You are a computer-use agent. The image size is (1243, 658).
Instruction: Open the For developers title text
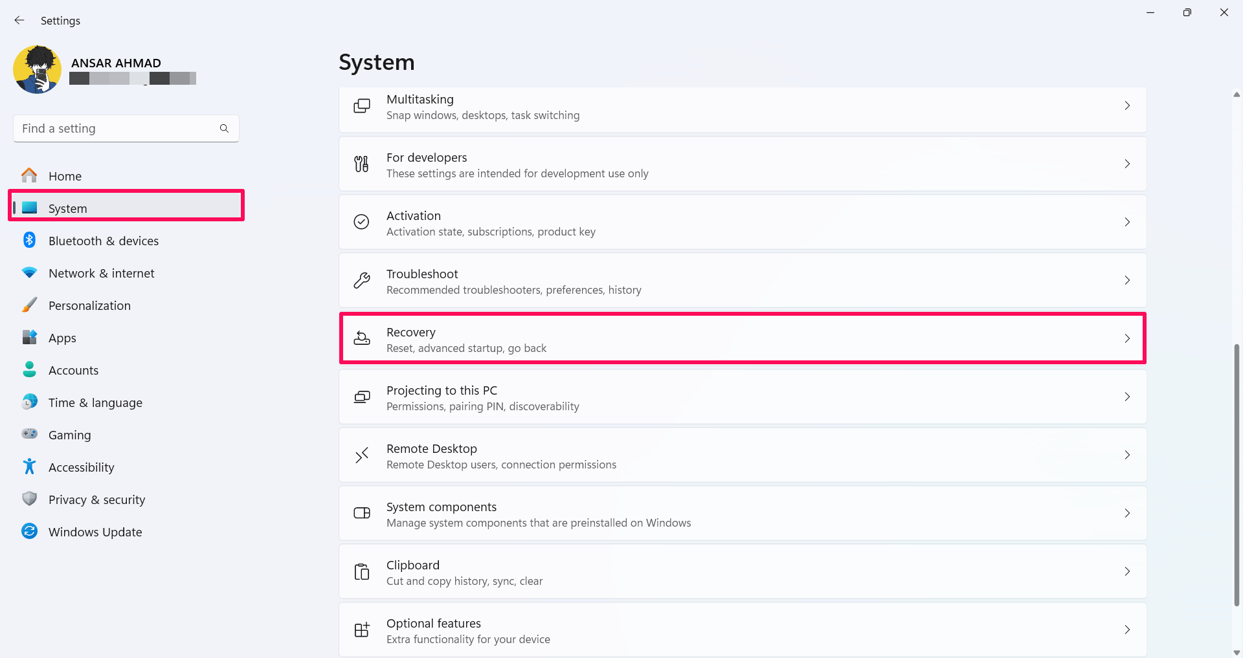pyautogui.click(x=427, y=157)
